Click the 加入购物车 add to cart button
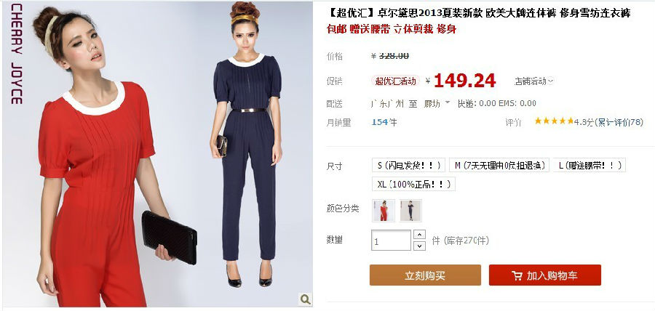655x311 pixels. click(544, 275)
